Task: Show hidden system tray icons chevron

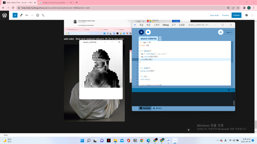Action: point(218,140)
